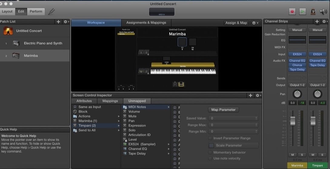Click the Marimba channel volume fader
Screen dimensions: 330x169
[x=293, y=121]
